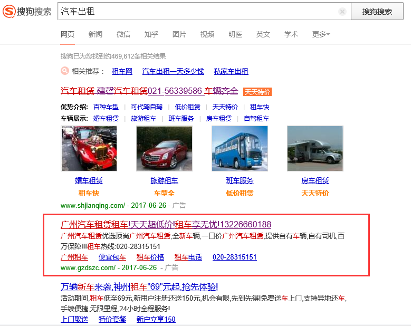Click the 可代驾自驾 link

pyautogui.click(x=147, y=107)
